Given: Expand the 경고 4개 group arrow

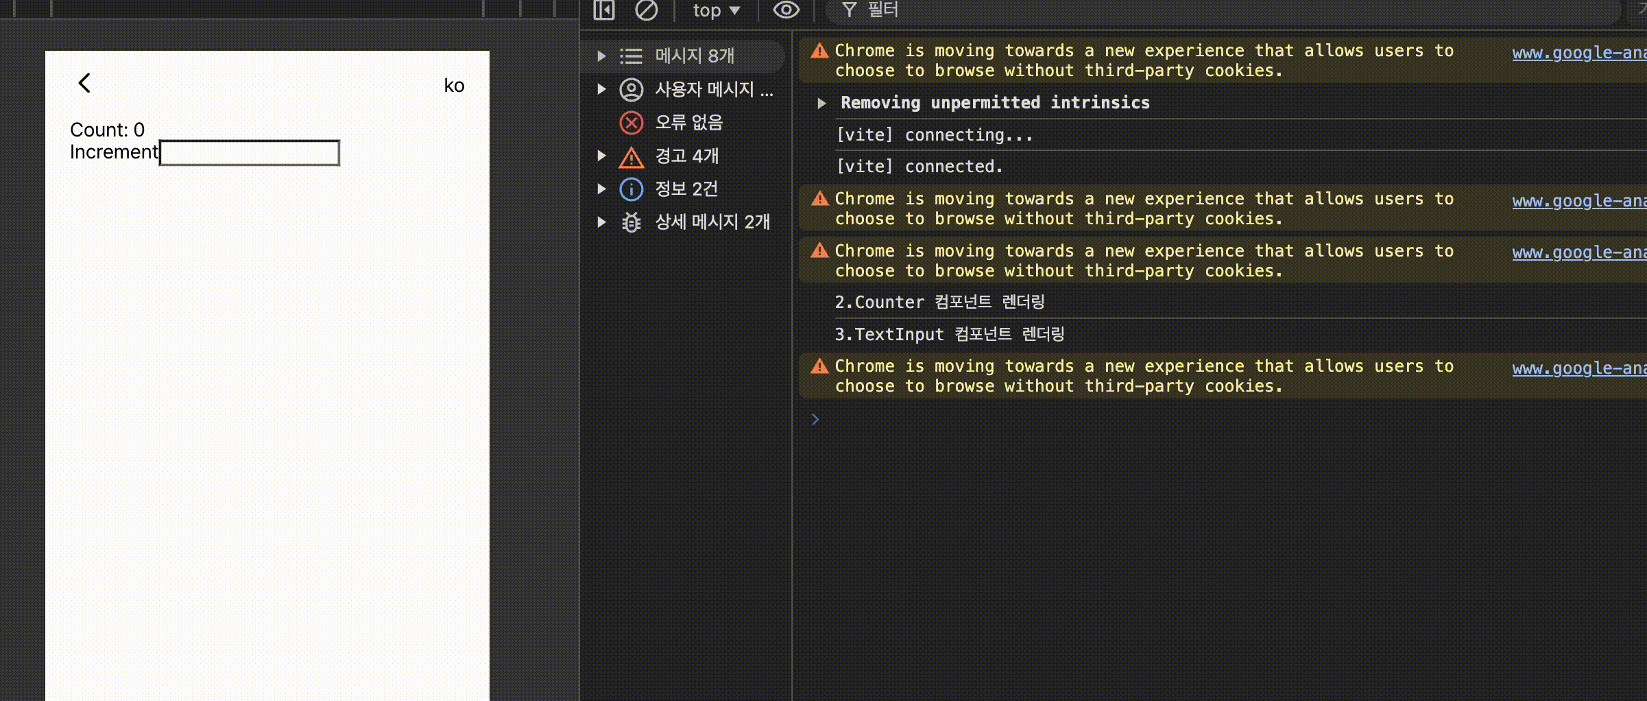Looking at the screenshot, I should pyautogui.click(x=601, y=156).
